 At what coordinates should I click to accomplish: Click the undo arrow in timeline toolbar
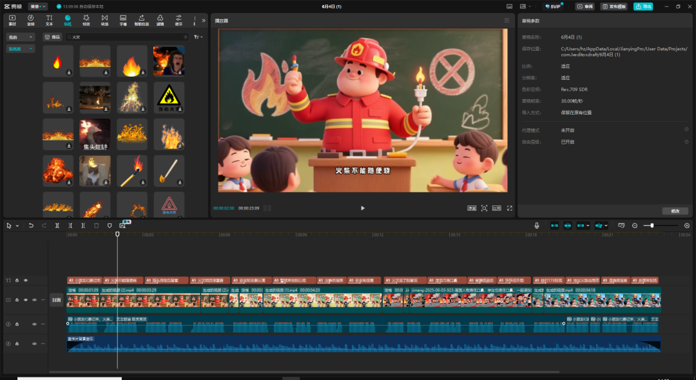(31, 225)
